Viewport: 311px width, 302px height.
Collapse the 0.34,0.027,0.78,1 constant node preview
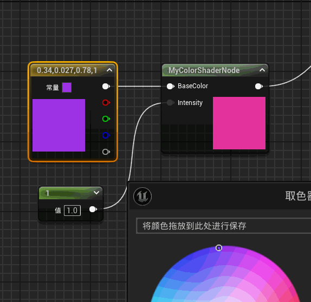[109, 70]
